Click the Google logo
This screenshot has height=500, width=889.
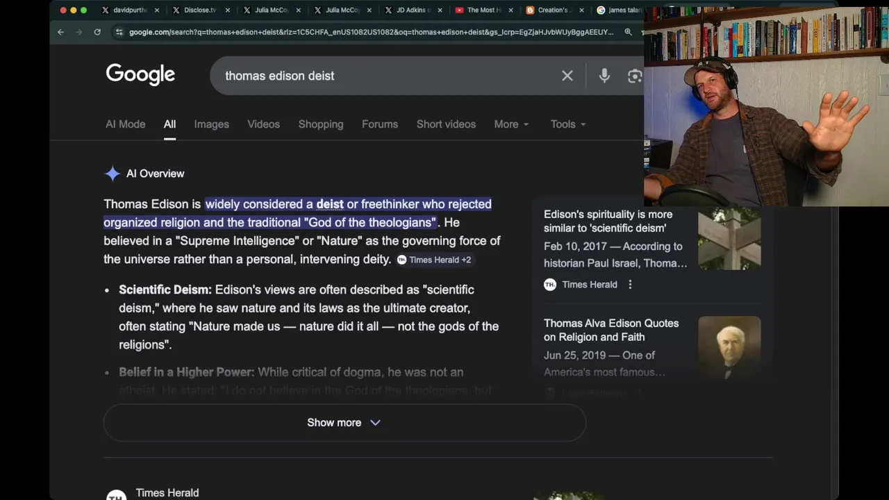point(140,74)
